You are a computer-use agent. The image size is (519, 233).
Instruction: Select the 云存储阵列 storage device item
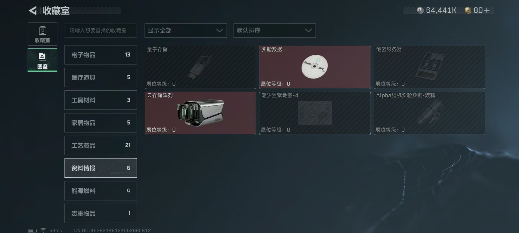(200, 113)
